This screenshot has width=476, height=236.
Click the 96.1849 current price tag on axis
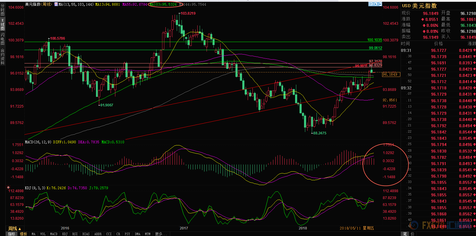pyautogui.click(x=391, y=74)
